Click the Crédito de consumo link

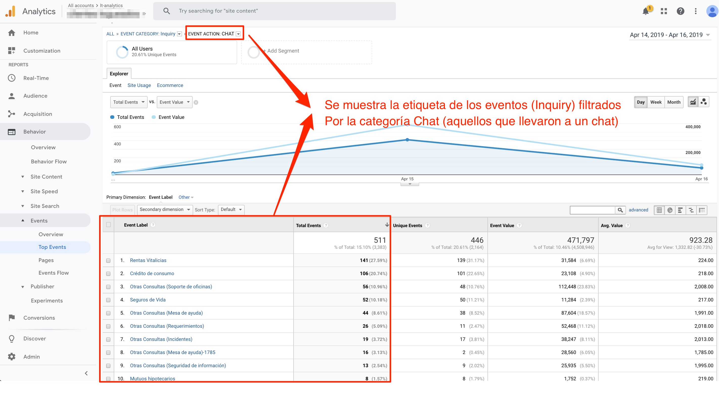pos(152,274)
